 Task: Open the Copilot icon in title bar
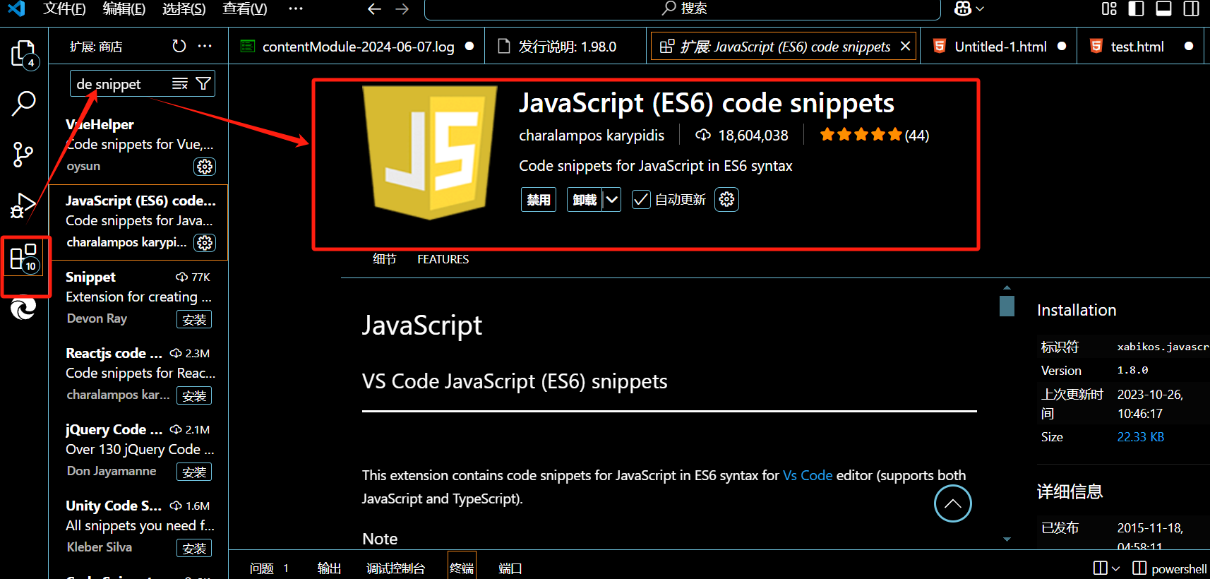tap(963, 8)
